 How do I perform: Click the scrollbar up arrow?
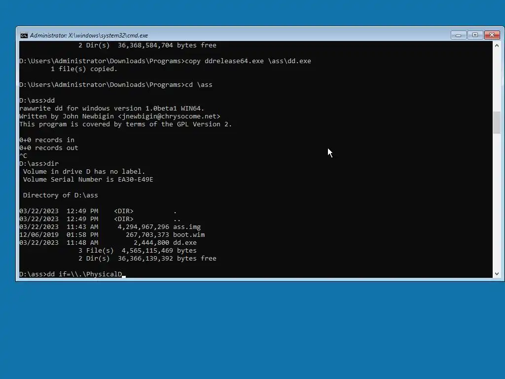497,45
